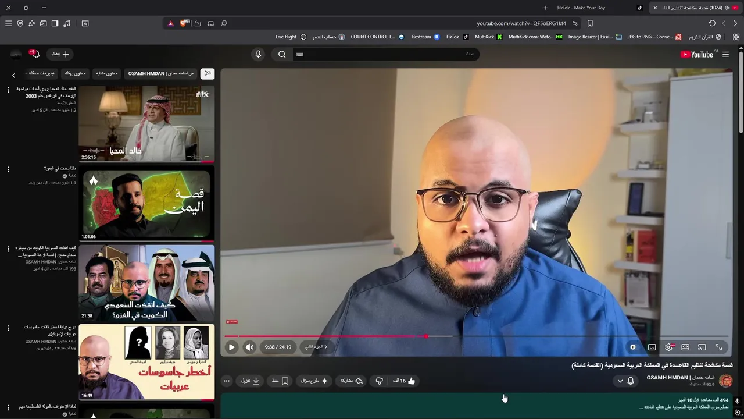Click the play button in the video player
This screenshot has width=744, height=419.
click(231, 347)
